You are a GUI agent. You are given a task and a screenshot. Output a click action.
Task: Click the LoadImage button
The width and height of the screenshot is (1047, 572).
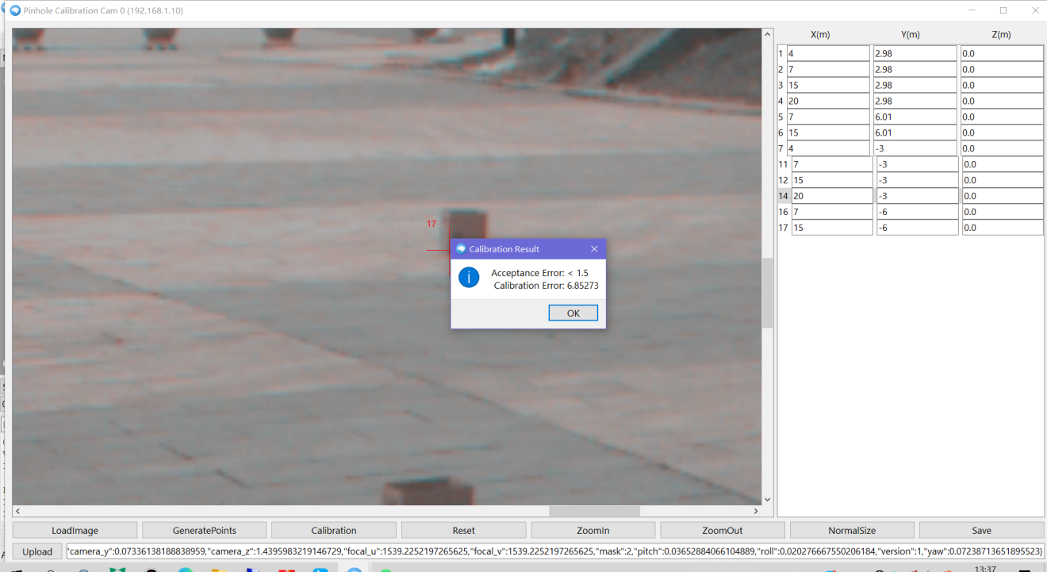coord(75,531)
